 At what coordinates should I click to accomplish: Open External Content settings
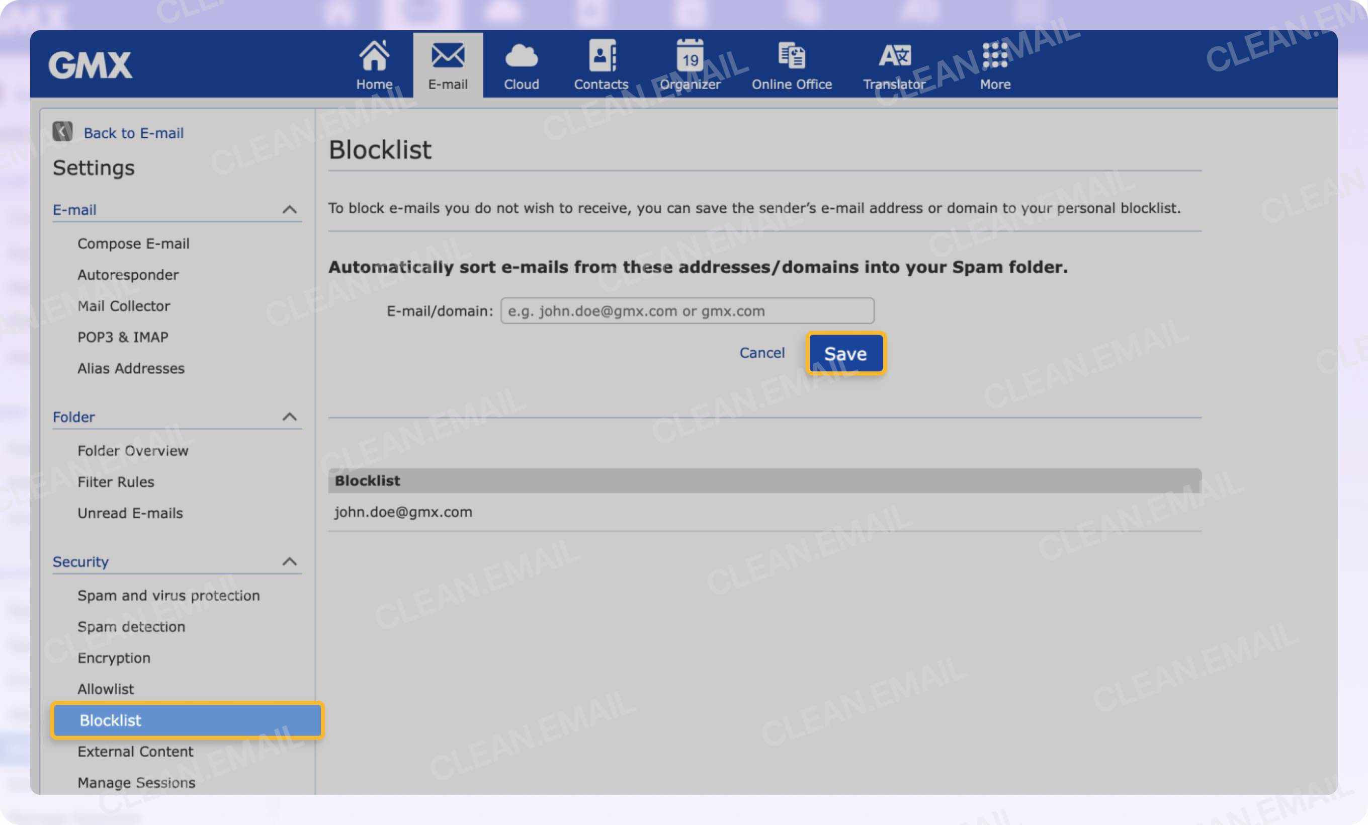135,752
